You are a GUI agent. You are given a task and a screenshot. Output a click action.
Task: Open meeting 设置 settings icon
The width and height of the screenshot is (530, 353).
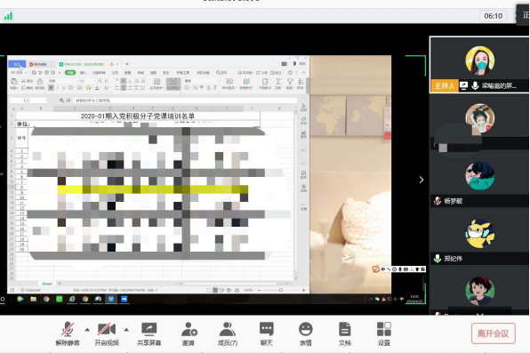tap(384, 333)
